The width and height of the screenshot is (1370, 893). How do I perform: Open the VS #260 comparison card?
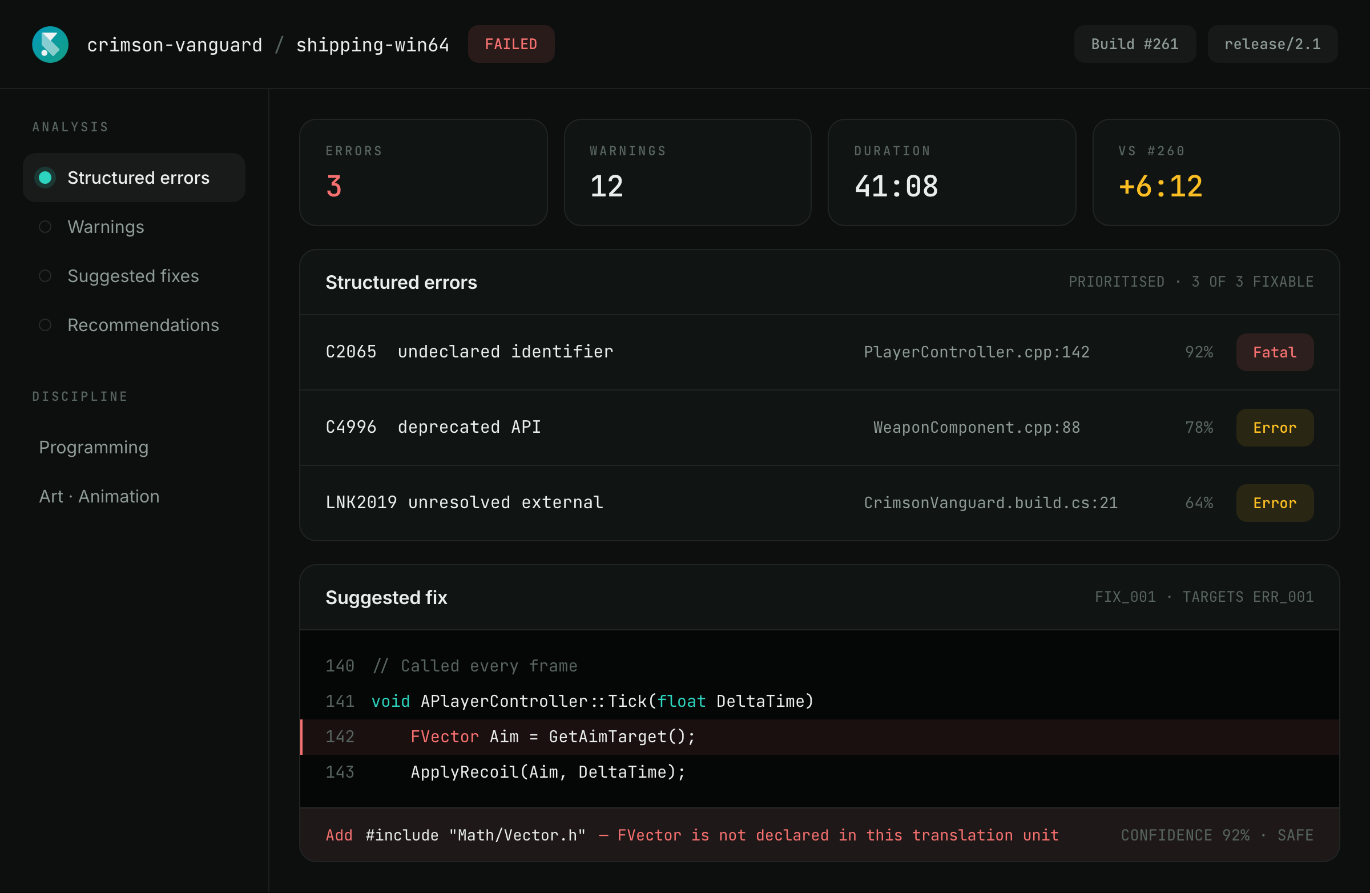pos(1216,172)
